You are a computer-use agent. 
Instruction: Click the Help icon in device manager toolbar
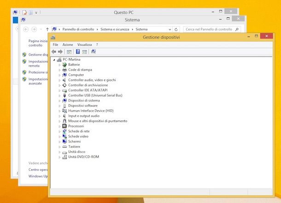point(78,51)
